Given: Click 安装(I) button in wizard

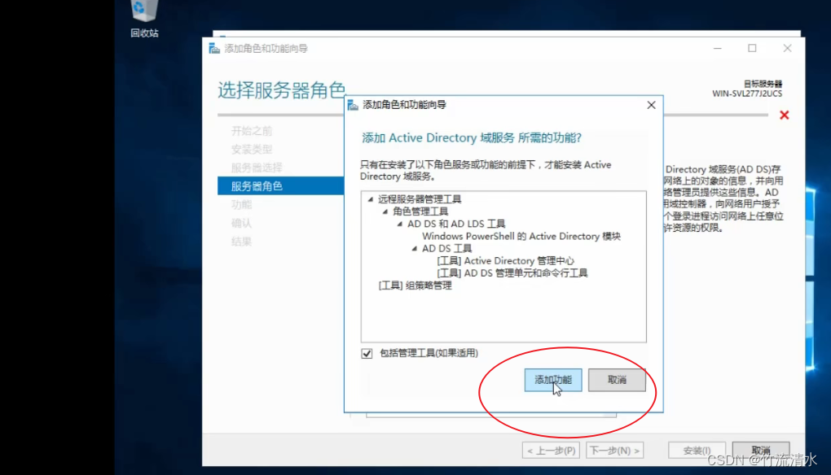Looking at the screenshot, I should pyautogui.click(x=697, y=451).
